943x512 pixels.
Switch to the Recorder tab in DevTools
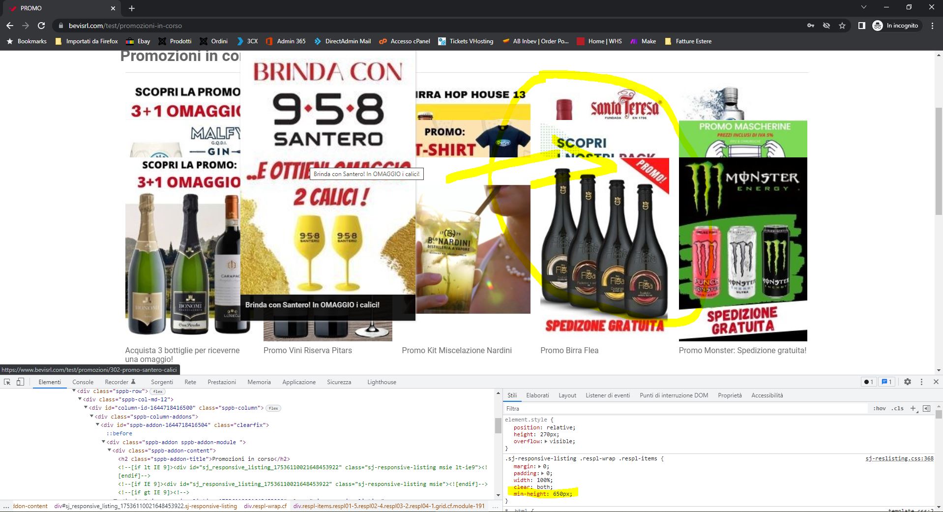(x=120, y=382)
